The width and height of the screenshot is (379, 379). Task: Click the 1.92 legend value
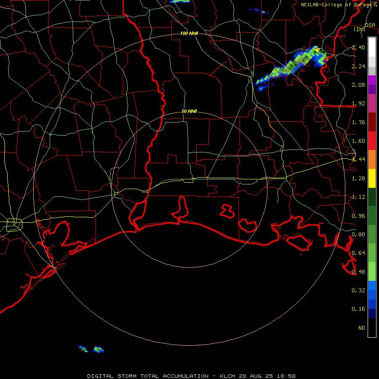(x=358, y=104)
